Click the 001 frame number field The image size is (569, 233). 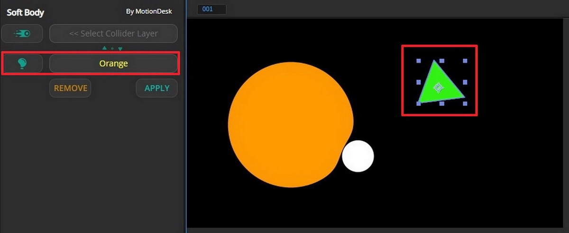click(x=211, y=9)
